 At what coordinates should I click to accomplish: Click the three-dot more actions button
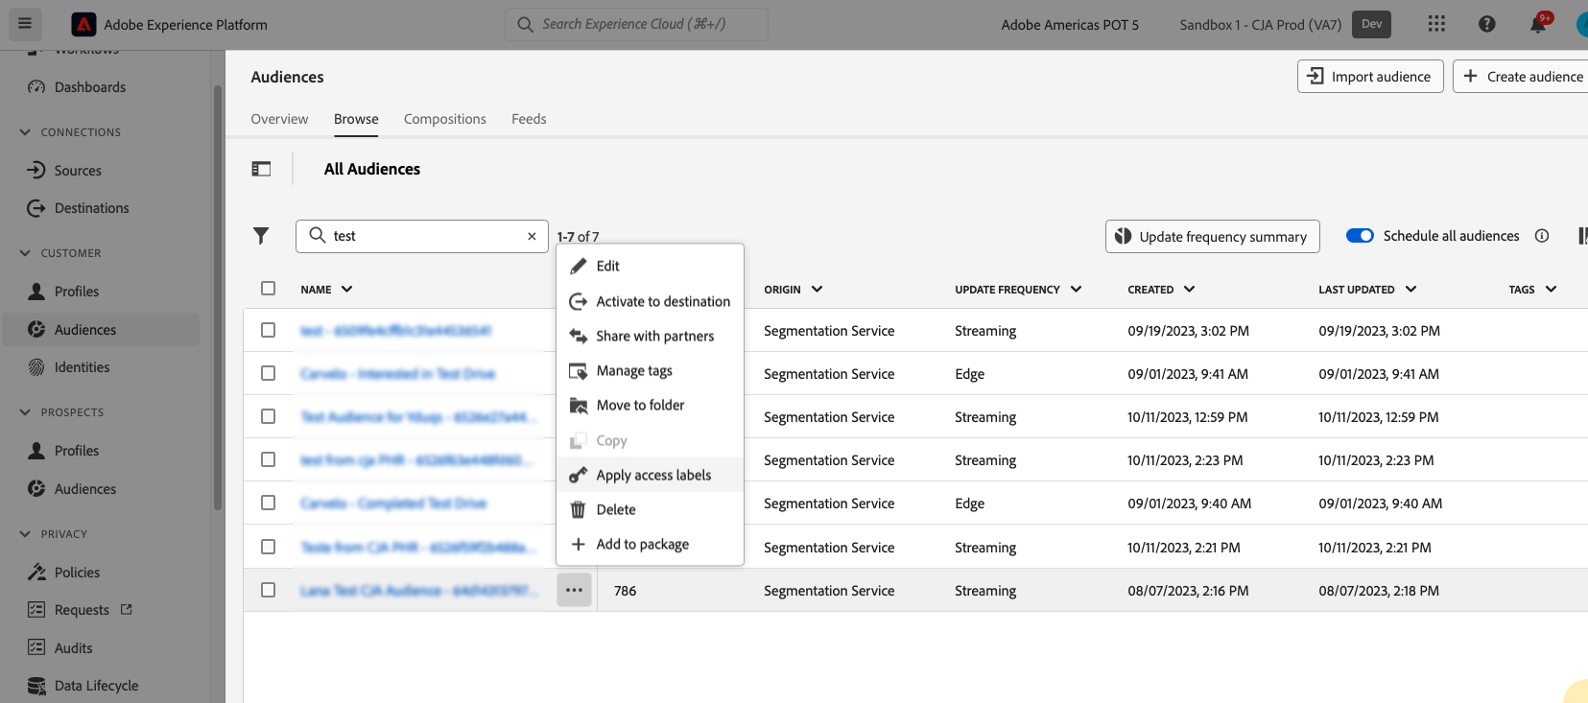pyautogui.click(x=574, y=591)
